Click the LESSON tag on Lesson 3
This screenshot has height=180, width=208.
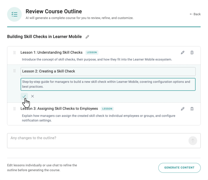(107, 109)
